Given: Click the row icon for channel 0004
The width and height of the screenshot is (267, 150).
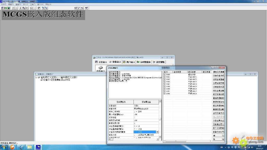Looking at the screenshot, I should (165, 84).
